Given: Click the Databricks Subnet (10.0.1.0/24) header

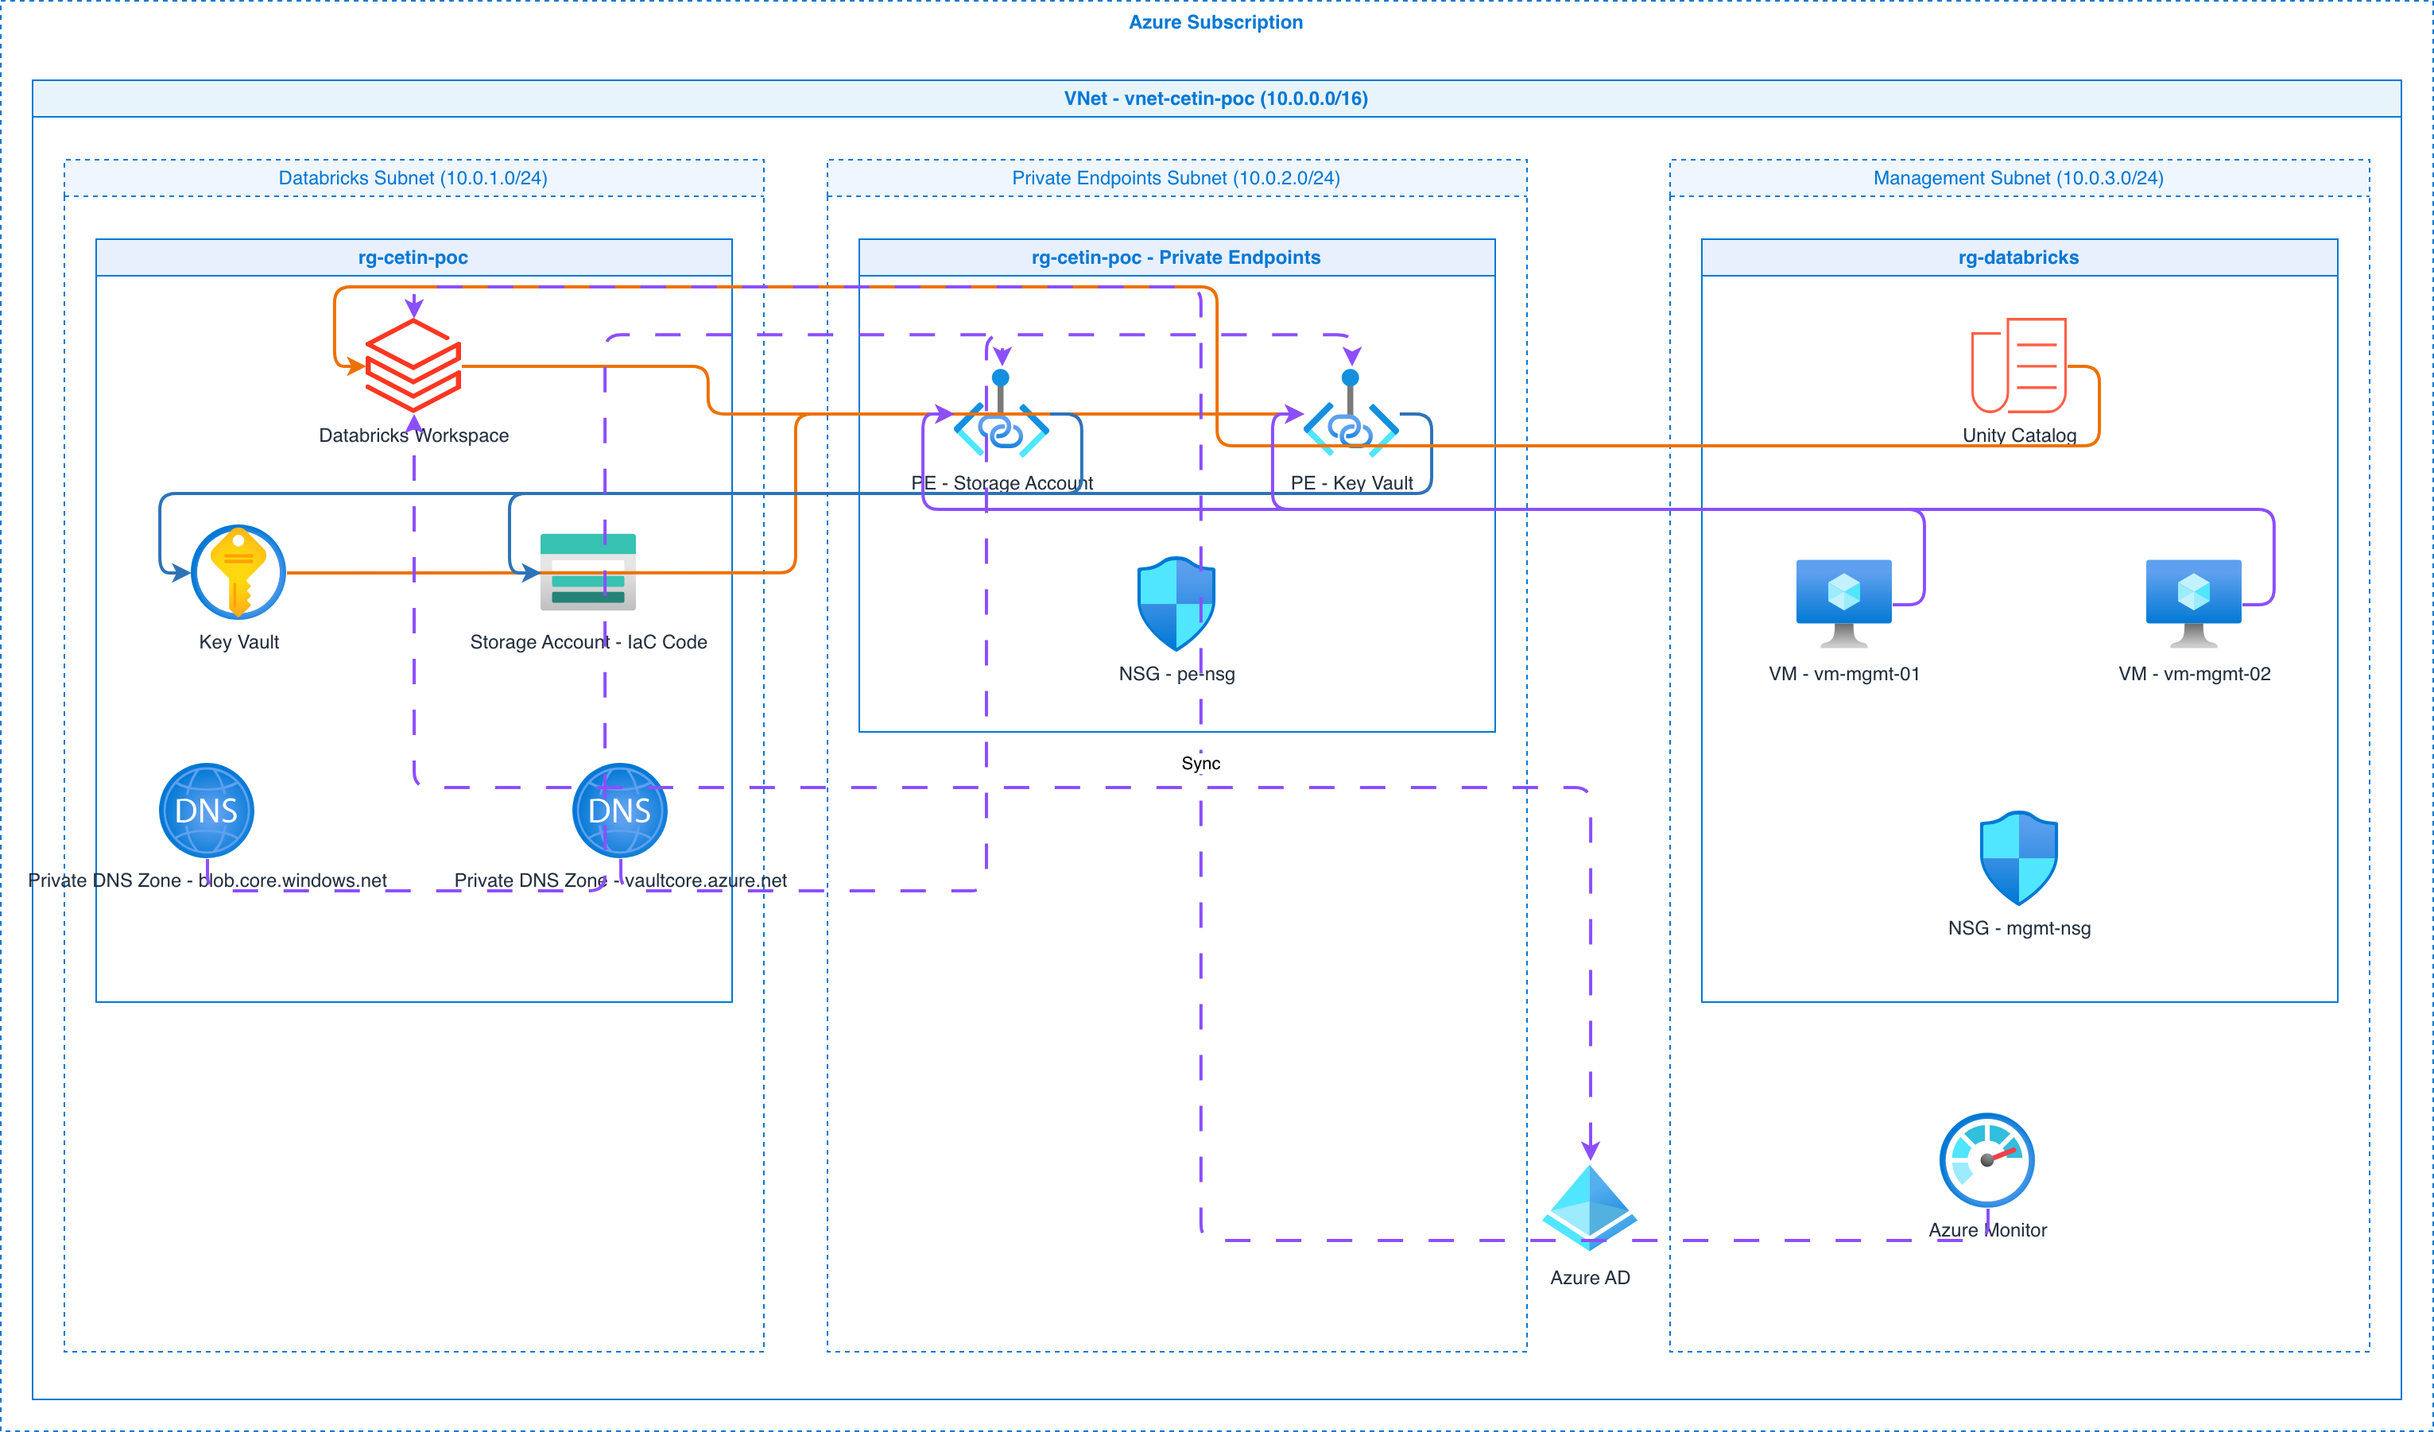Looking at the screenshot, I should 413,178.
